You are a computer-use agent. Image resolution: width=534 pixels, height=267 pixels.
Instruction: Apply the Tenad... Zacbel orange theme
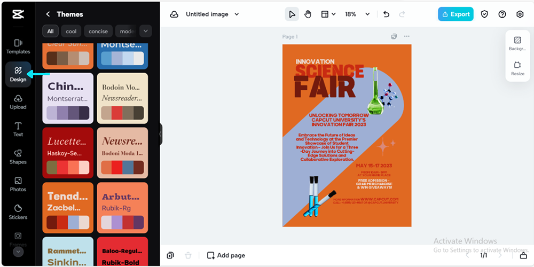[68, 208]
